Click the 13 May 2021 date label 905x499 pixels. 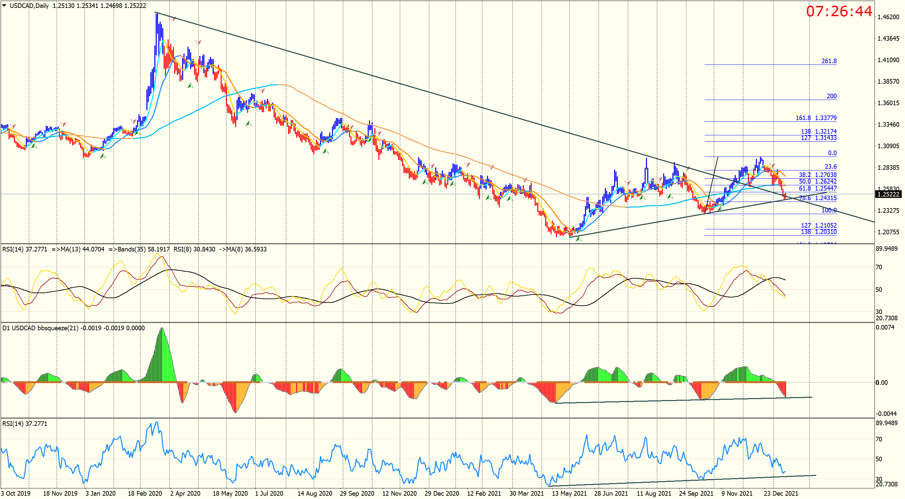click(569, 493)
